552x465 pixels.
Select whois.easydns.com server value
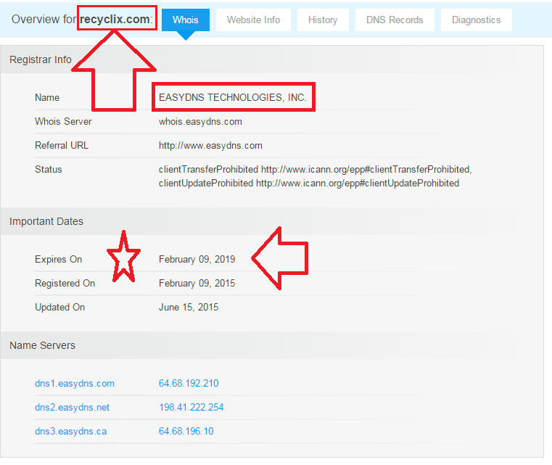pyautogui.click(x=200, y=121)
